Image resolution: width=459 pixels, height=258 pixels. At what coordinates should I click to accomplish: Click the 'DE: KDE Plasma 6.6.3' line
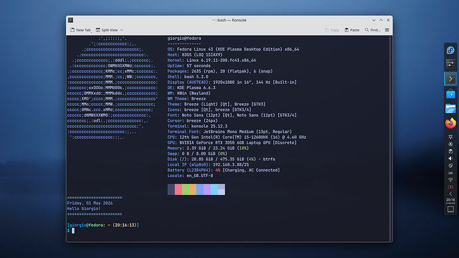tap(191, 88)
